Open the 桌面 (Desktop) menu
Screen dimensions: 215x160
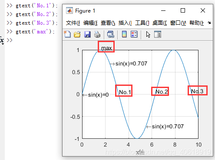point(159,23)
